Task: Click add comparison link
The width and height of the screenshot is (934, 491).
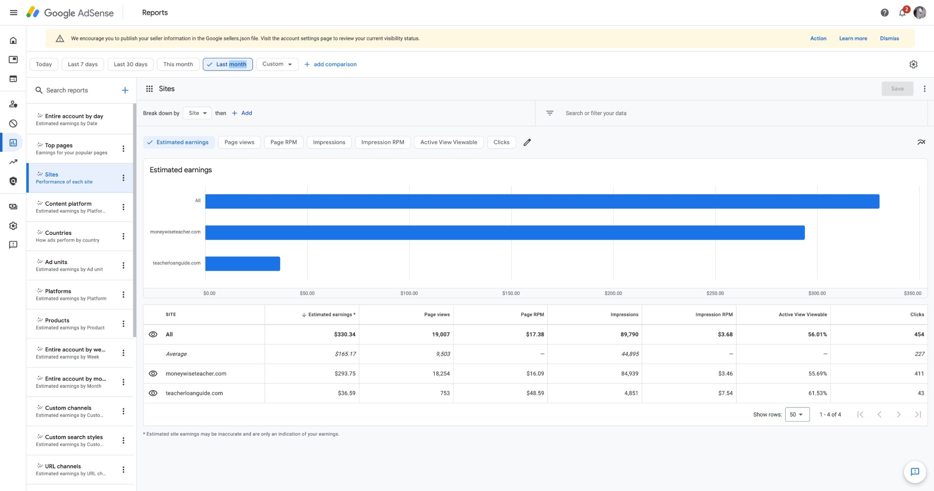Action: (x=331, y=64)
